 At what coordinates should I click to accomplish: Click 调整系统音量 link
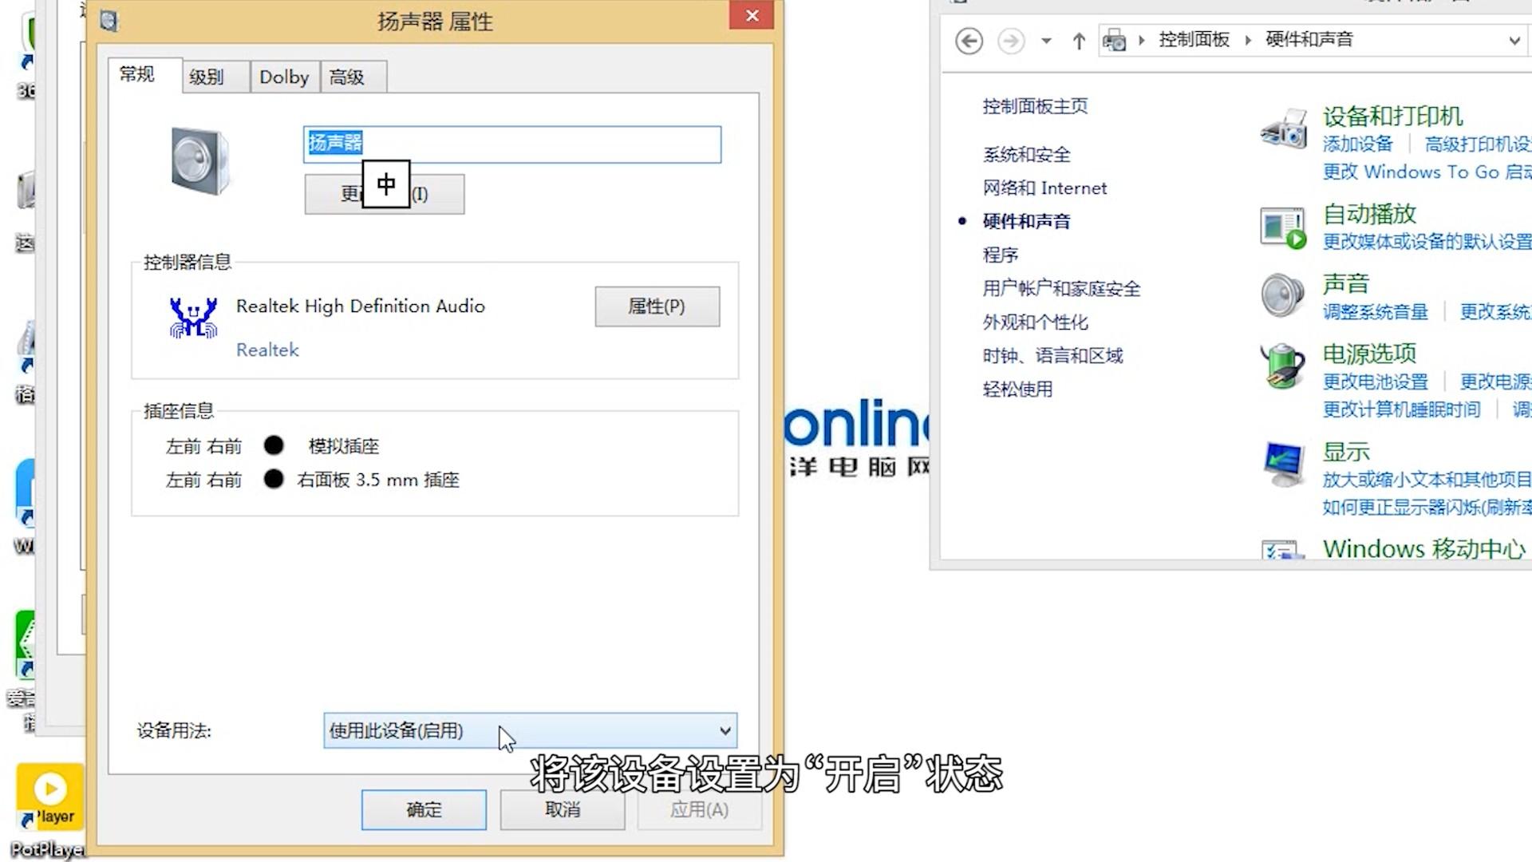point(1375,312)
